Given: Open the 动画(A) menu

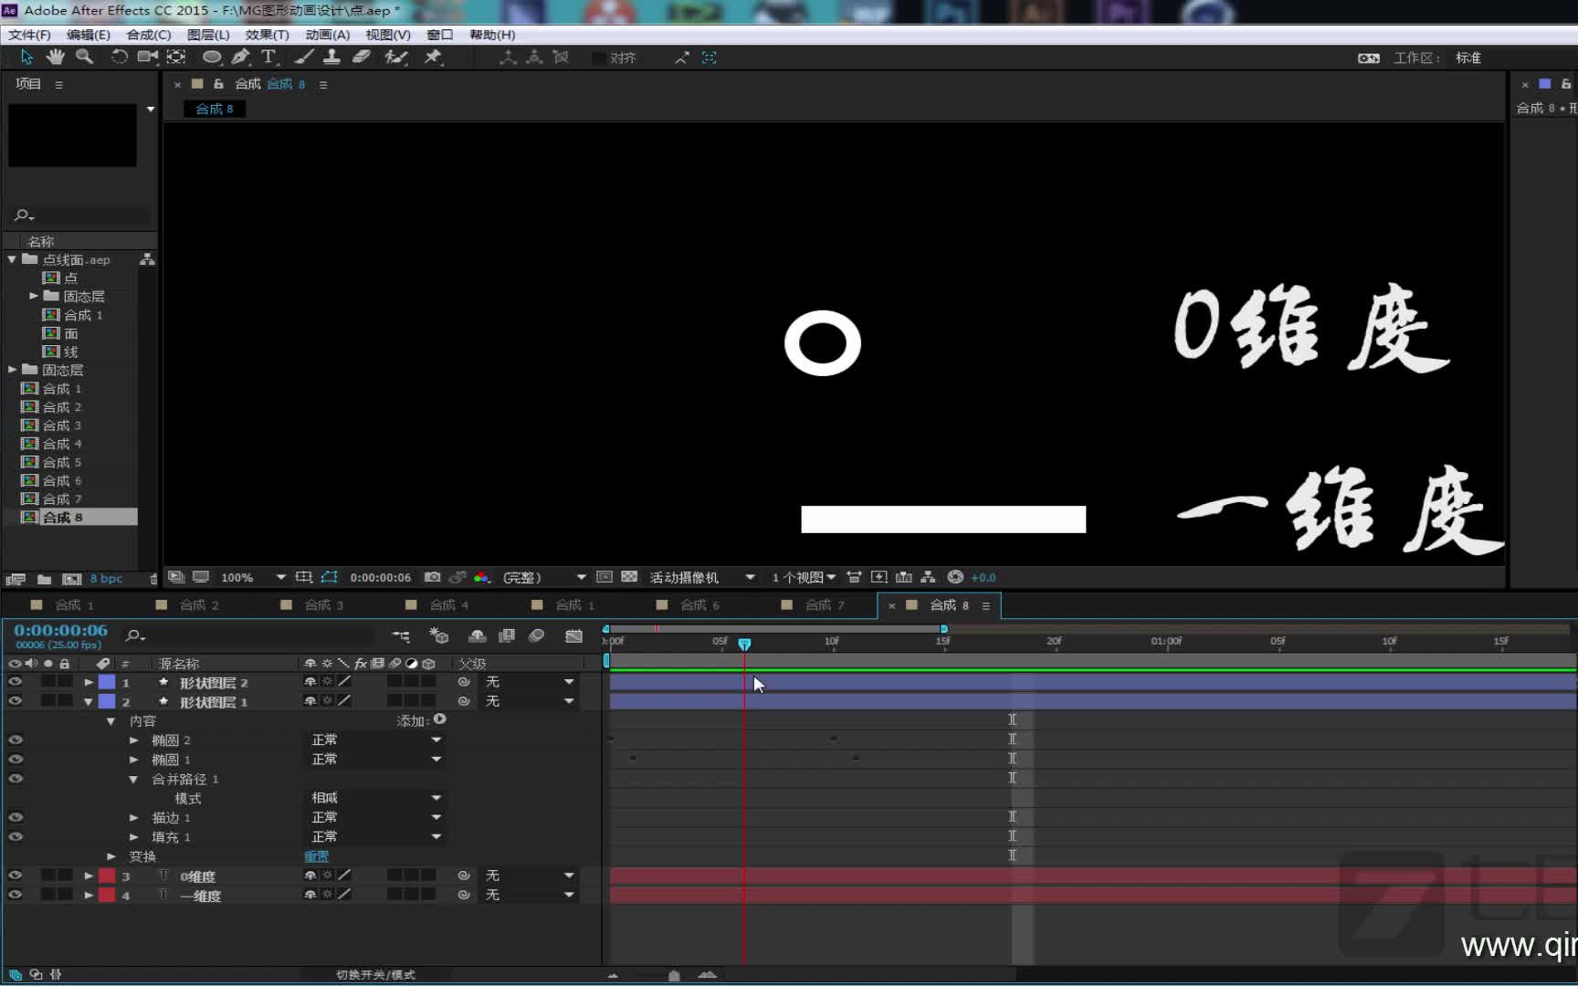Looking at the screenshot, I should 327,35.
